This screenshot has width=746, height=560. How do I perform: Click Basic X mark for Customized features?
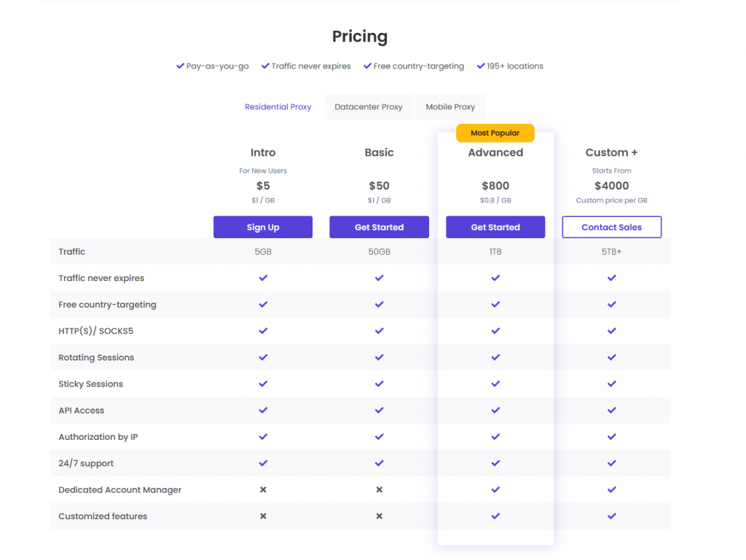tap(379, 516)
